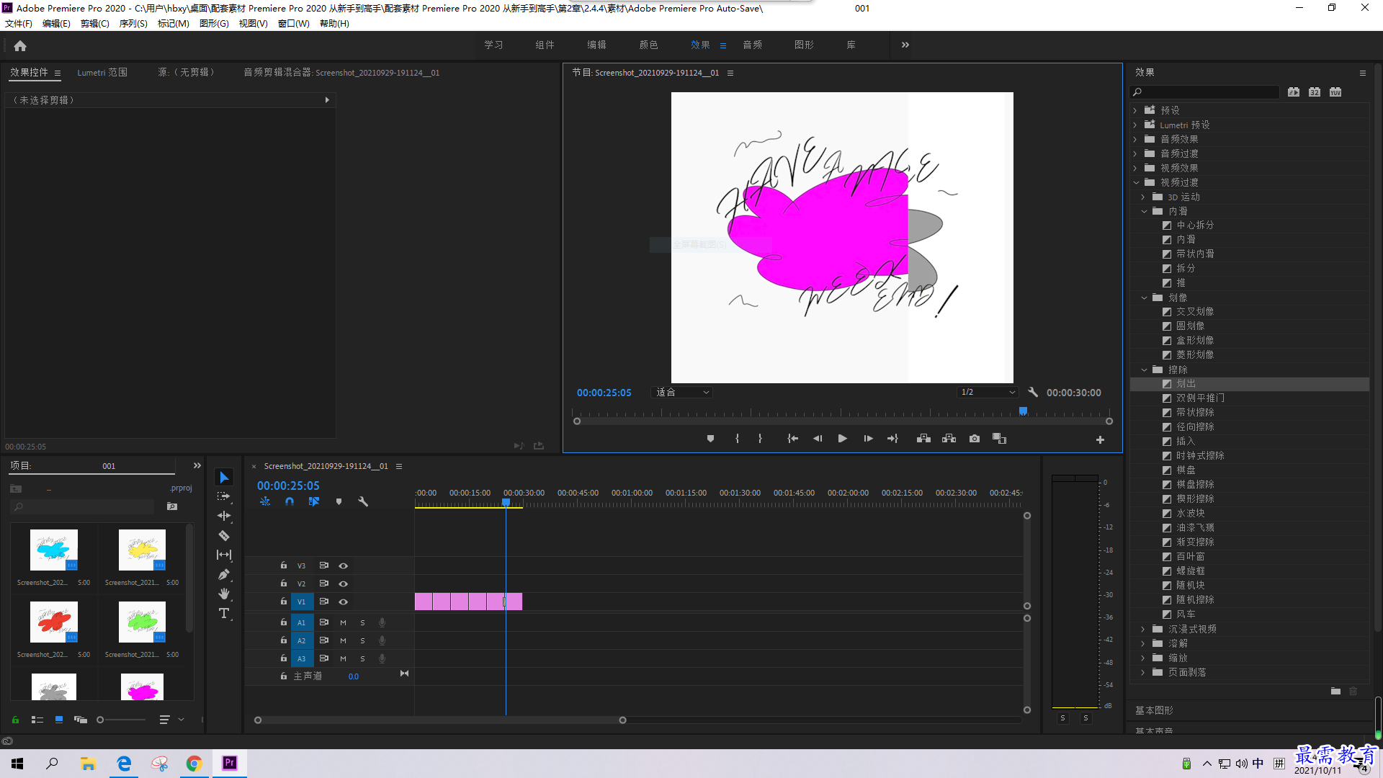The height and width of the screenshot is (778, 1383).
Task: Expand the 视频效果 folder
Action: (1135, 168)
